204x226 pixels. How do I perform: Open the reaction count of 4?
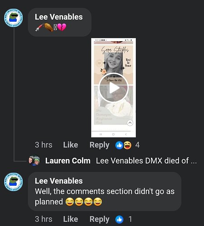click(x=138, y=145)
